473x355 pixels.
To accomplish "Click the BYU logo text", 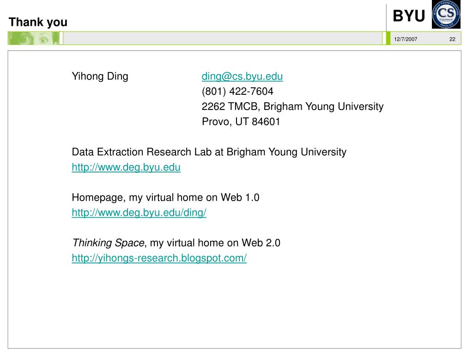I will pos(409,16).
